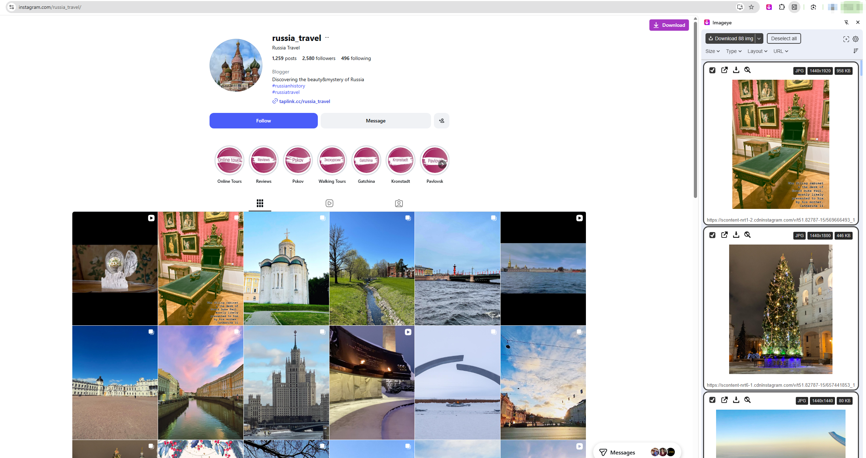Uncheck the 1440x1440 image checkbox
This screenshot has width=866, height=458.
(x=712, y=400)
